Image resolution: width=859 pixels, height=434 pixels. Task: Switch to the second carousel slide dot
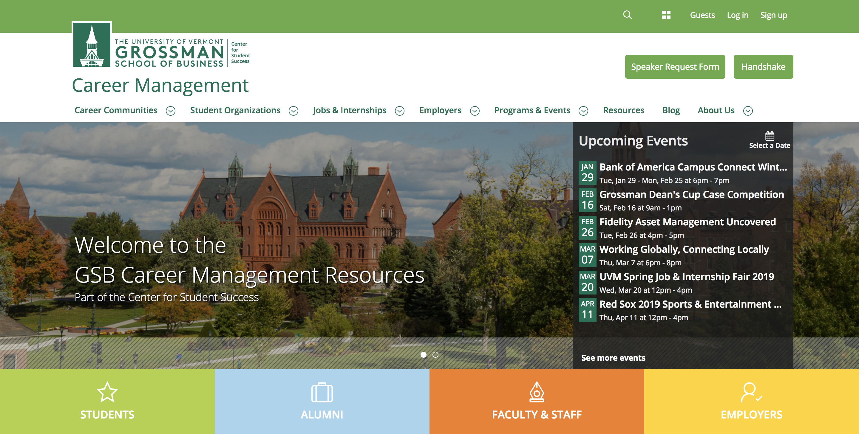[435, 355]
